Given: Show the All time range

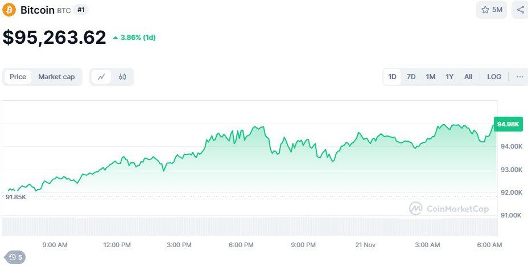Looking at the screenshot, I should (x=468, y=77).
